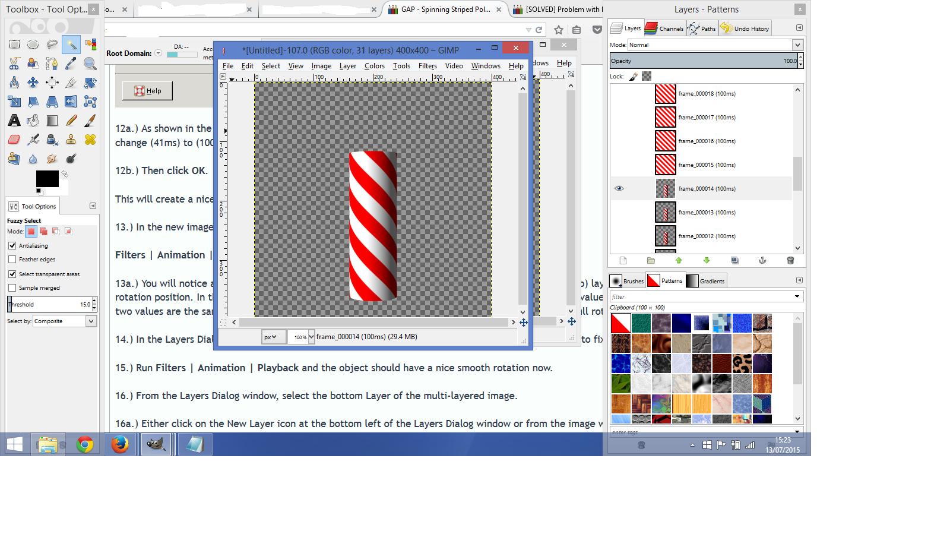Select the Text tool
Viewport: 950px width, 534px height.
pos(14,121)
